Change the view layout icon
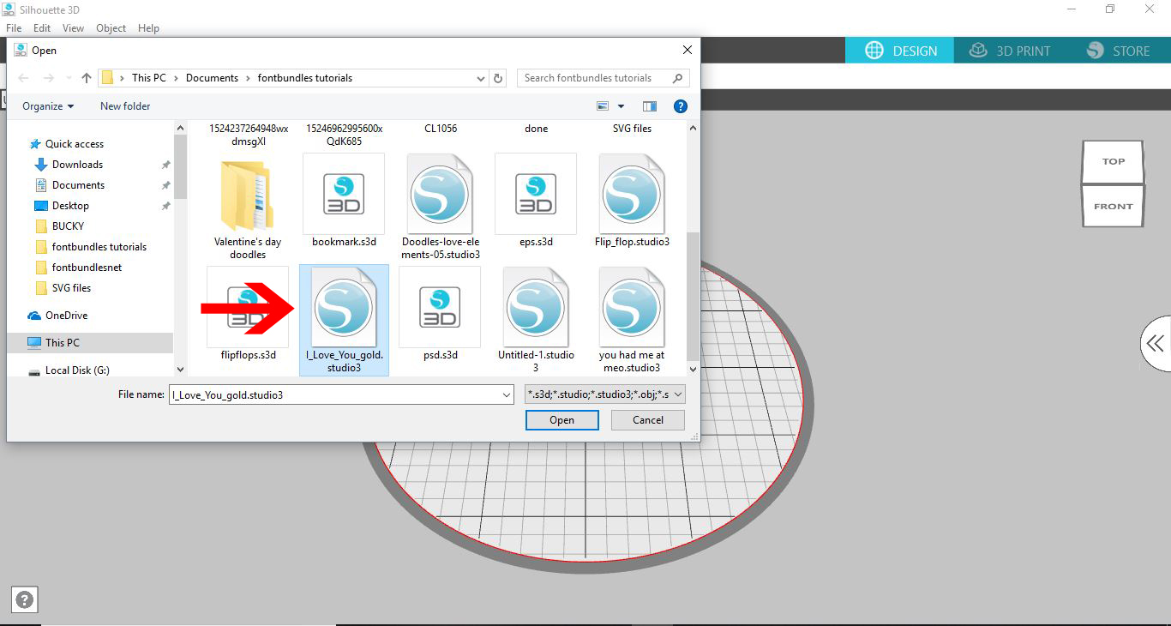The height and width of the screenshot is (626, 1171). tap(603, 106)
